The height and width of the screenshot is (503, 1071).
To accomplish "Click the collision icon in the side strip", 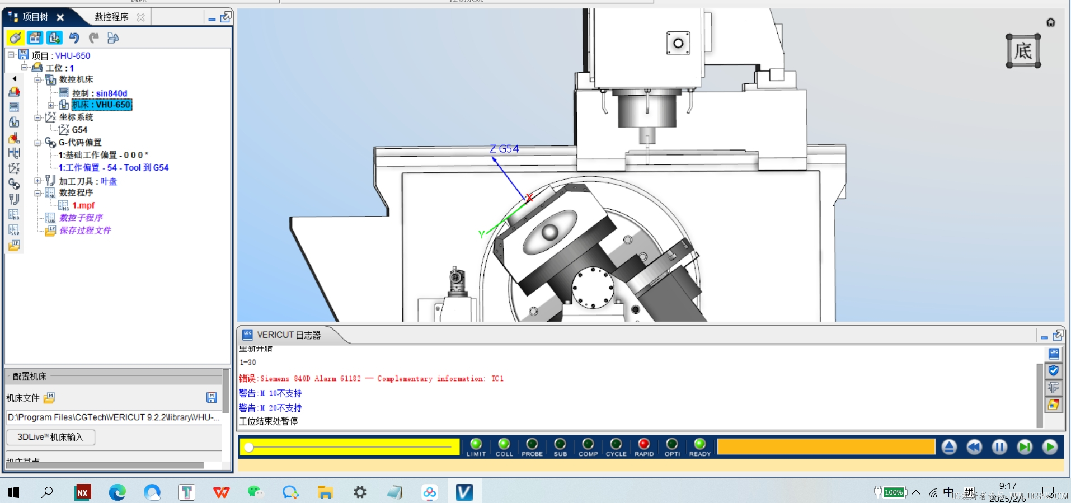I will [15, 138].
